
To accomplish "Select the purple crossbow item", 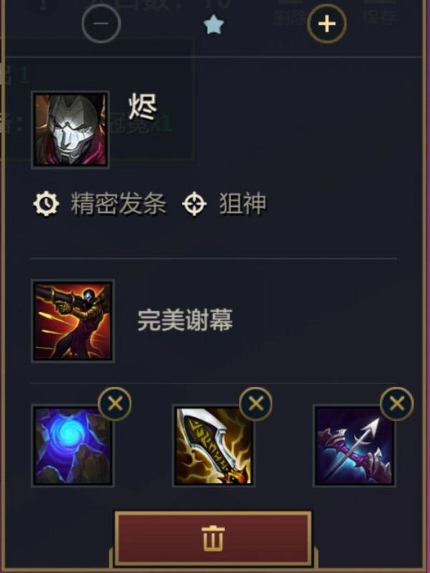I will point(354,446).
